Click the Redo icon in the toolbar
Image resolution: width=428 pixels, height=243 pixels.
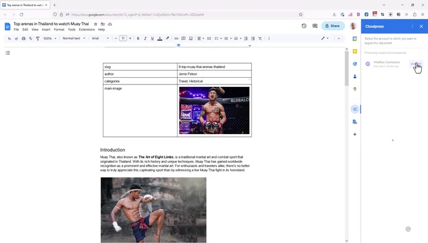[x=17, y=39]
